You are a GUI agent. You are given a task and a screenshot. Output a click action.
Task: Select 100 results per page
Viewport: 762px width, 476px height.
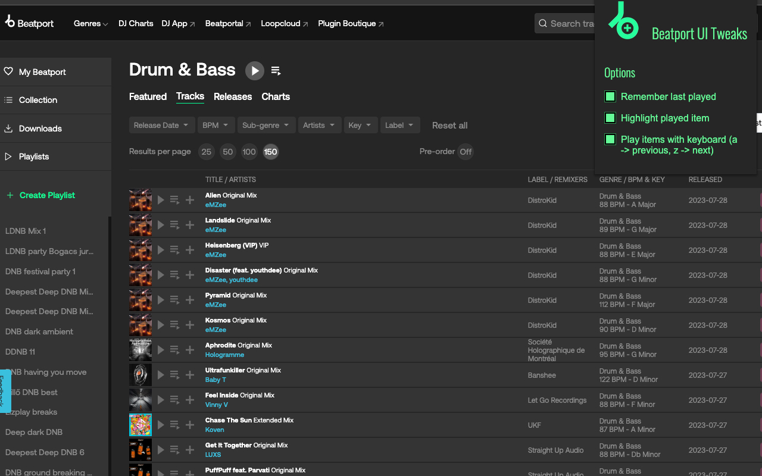(x=249, y=152)
